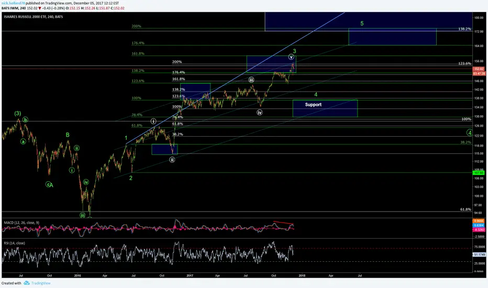Select the green wave 5 label

362,24
